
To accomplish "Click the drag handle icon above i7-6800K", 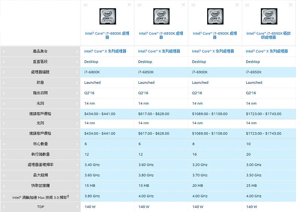I will tap(85, 5).
